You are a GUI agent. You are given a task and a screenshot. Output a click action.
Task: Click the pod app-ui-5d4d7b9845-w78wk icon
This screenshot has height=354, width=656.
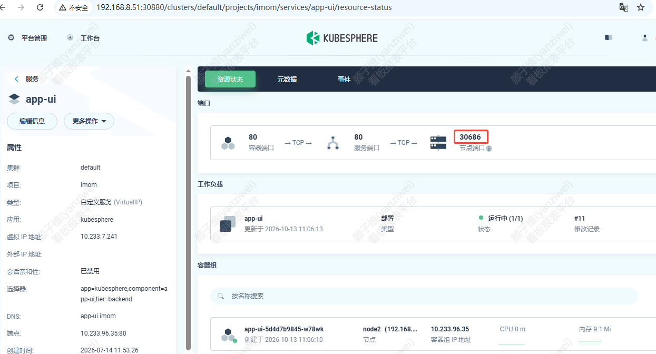[228, 335]
